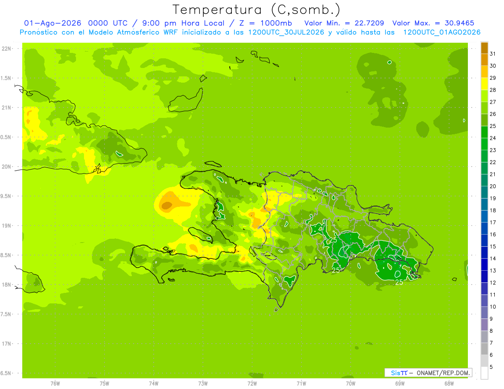
Task: Click the colorbar value 23
Action: click(x=493, y=150)
